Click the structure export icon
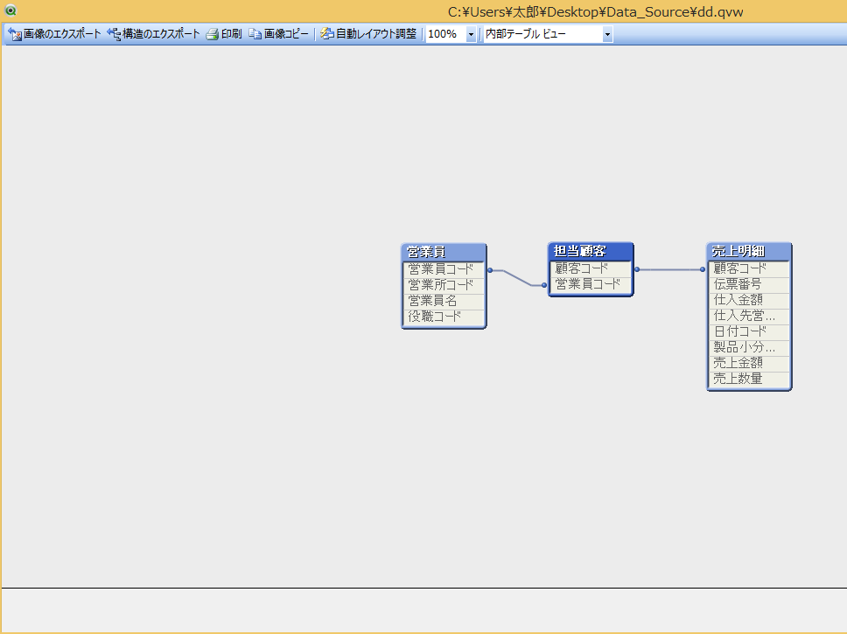 tap(114, 34)
